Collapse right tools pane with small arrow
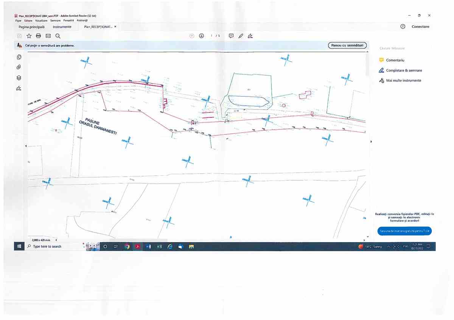 371,141
